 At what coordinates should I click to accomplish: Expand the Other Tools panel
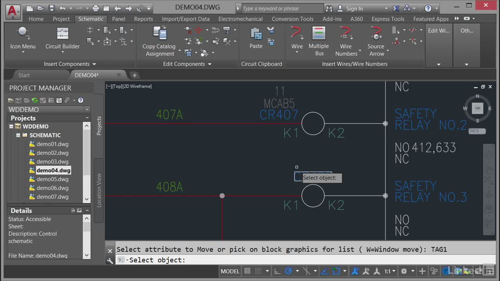click(x=466, y=64)
